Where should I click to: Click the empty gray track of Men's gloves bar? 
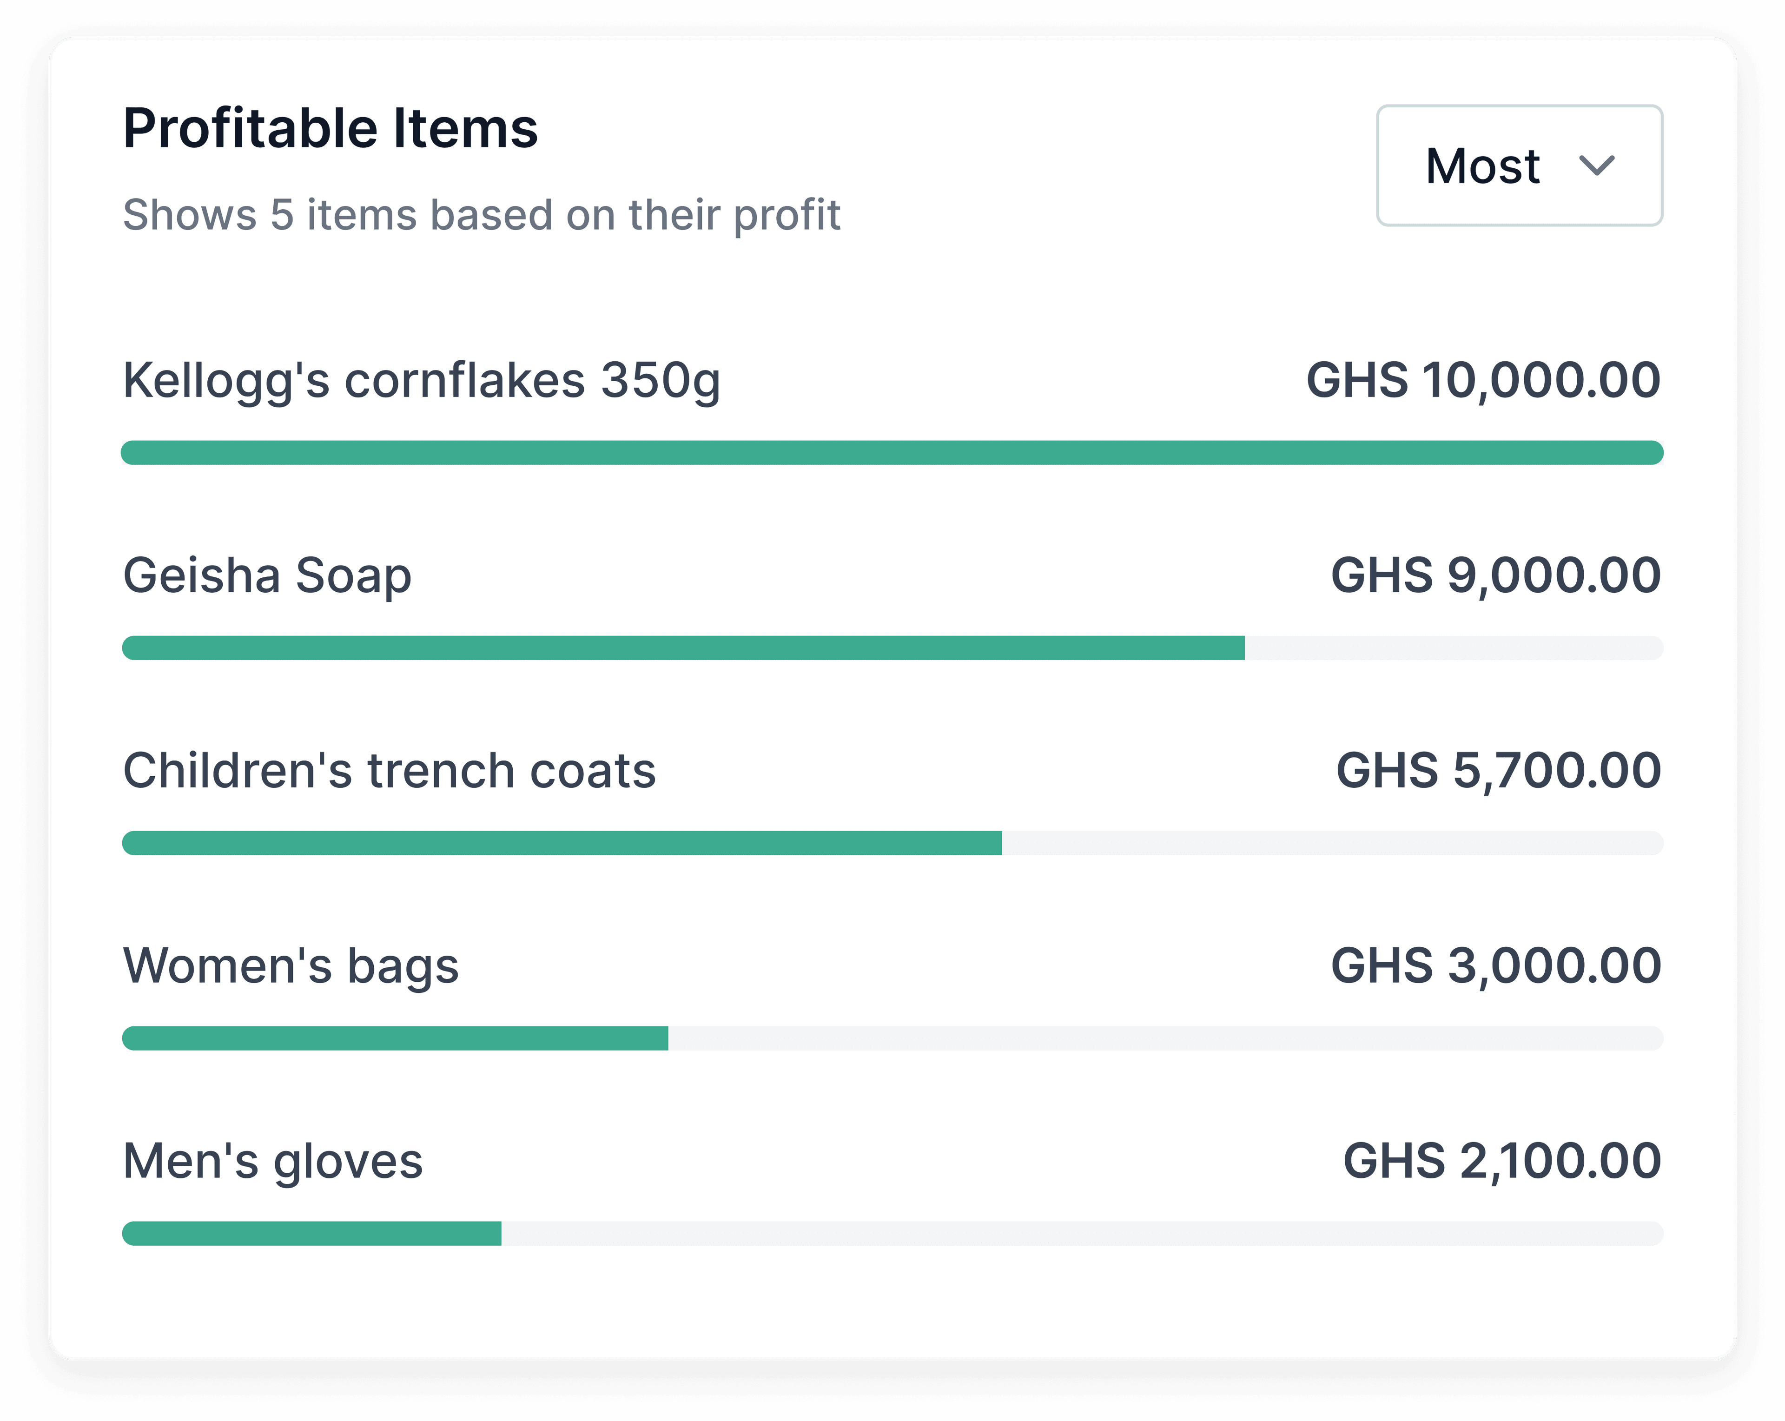[1080, 1234]
